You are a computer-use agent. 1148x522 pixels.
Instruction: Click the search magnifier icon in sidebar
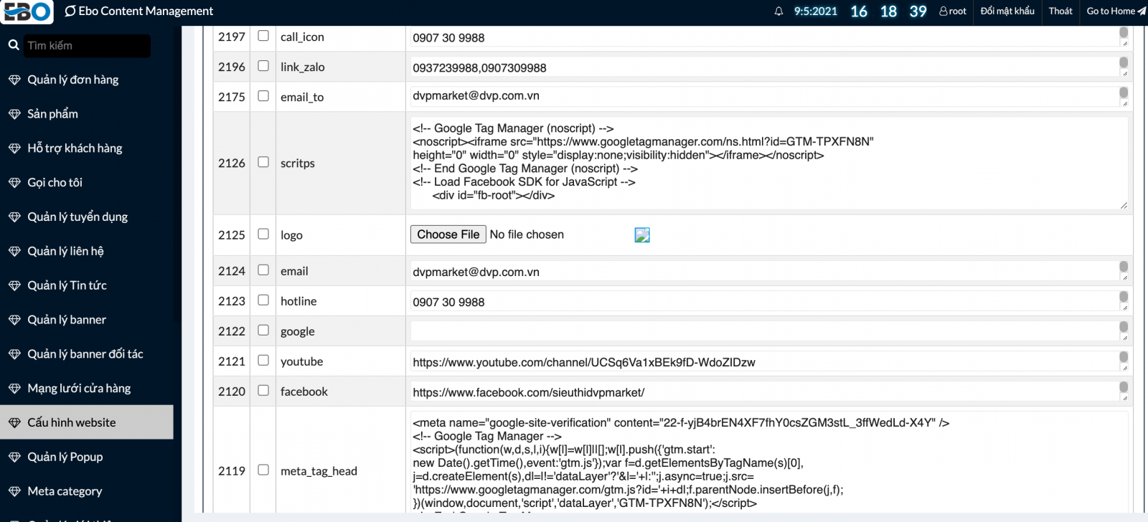pyautogui.click(x=13, y=45)
